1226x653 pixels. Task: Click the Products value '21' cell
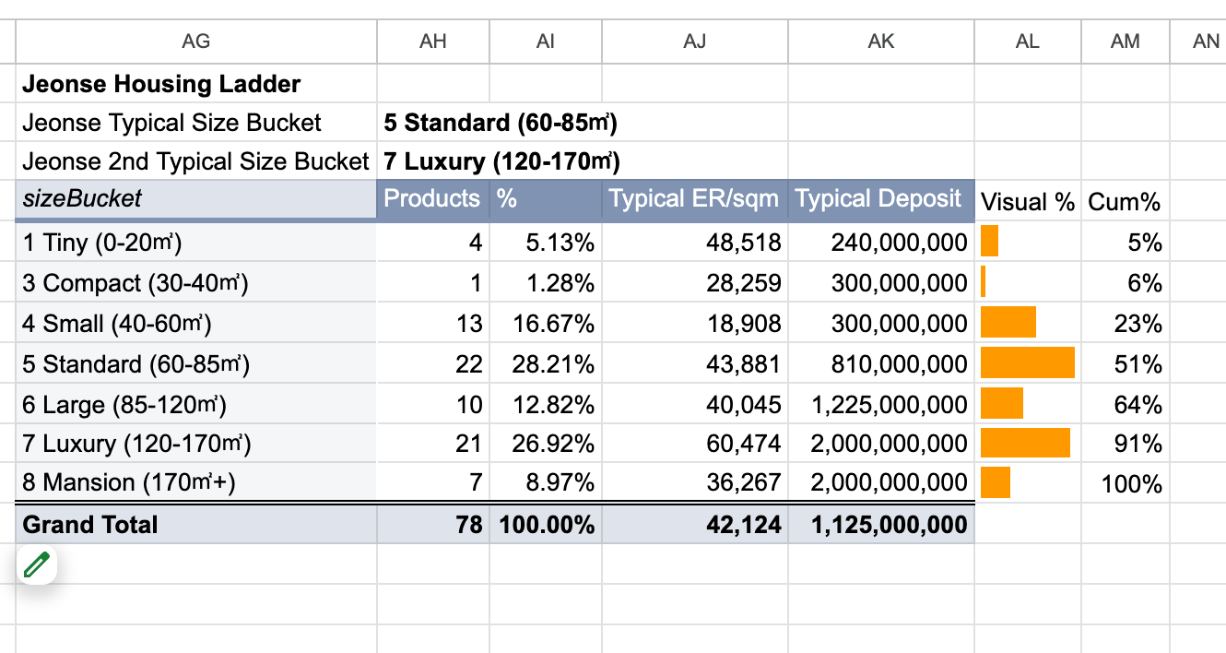(x=433, y=444)
